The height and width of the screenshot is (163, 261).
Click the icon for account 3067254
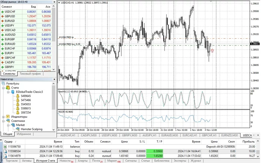(x=18, y=113)
